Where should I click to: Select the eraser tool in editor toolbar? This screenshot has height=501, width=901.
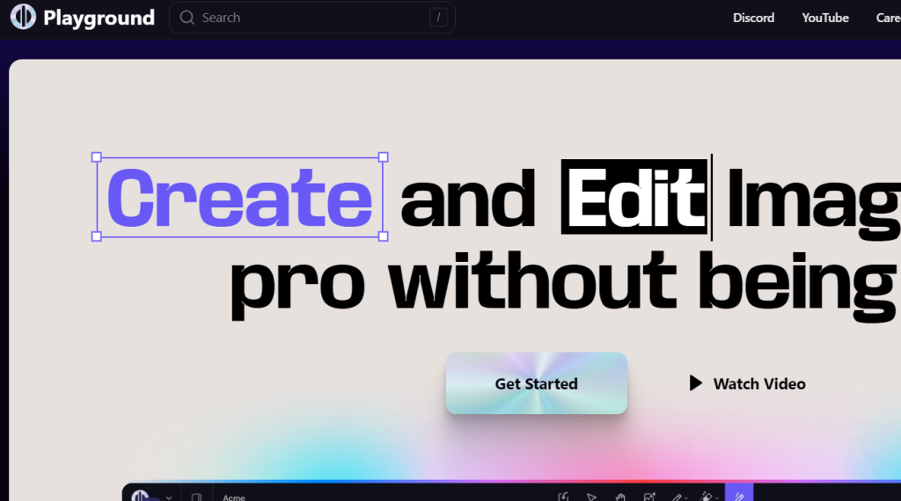tap(705, 497)
